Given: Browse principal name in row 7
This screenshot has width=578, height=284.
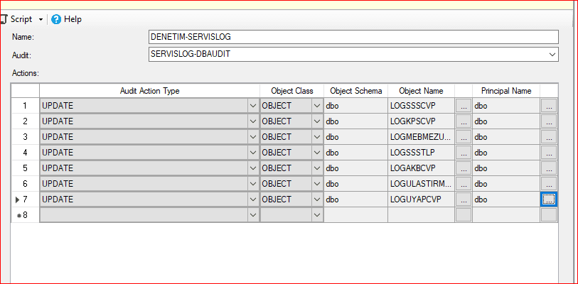Looking at the screenshot, I should [548, 200].
